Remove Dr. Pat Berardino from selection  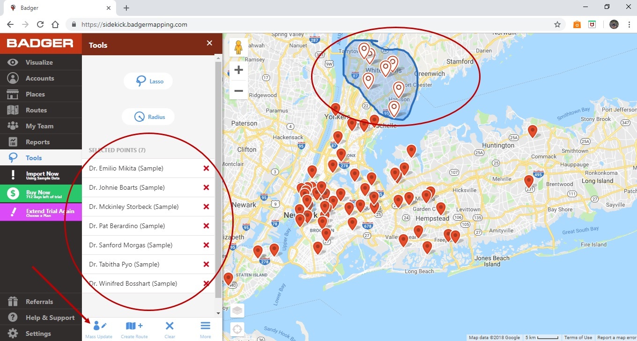pyautogui.click(x=206, y=226)
